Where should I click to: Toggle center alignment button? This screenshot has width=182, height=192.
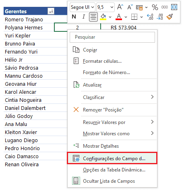pos(93,17)
